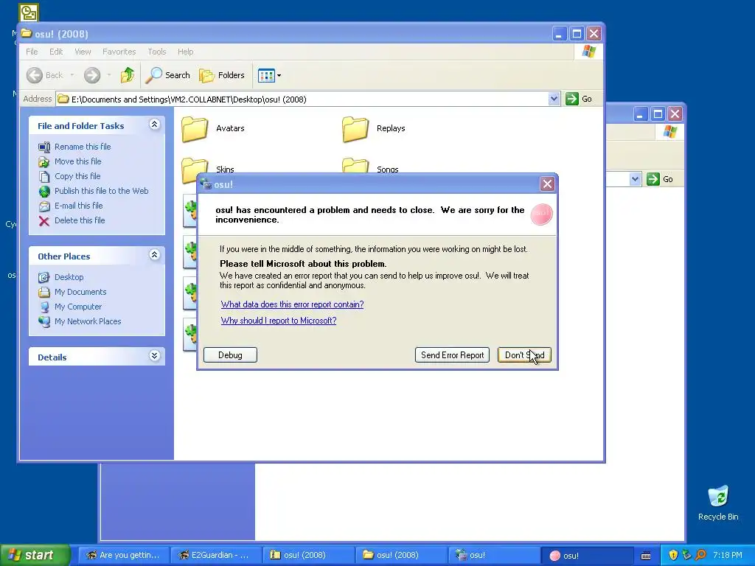Viewport: 755px width, 566px height.
Task: Click Copy this file
Action: coord(77,176)
